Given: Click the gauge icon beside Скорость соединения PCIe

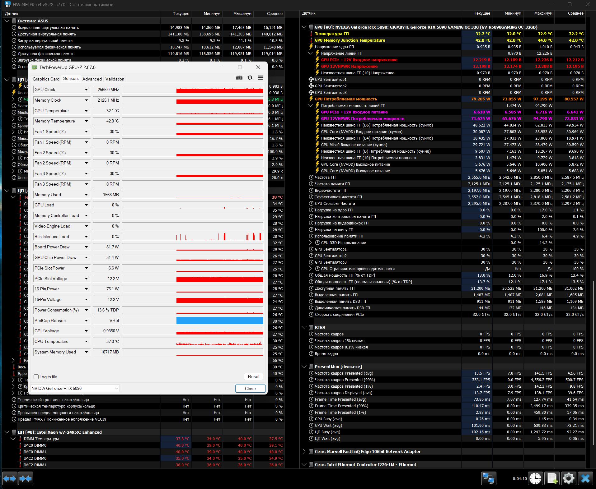Looking at the screenshot, I should click(311, 315).
